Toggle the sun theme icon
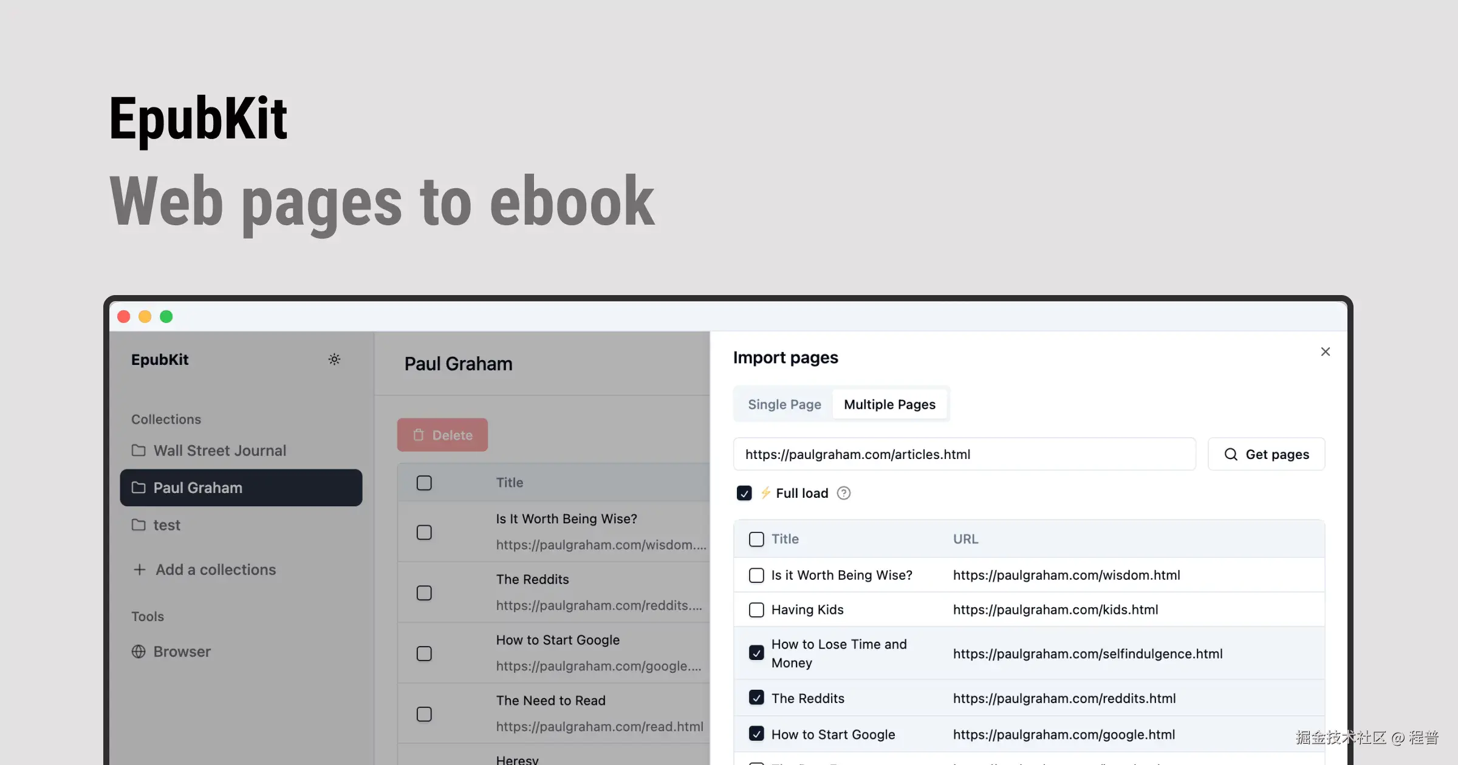The image size is (1458, 765). click(x=334, y=359)
